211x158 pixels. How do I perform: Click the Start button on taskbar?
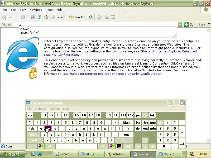pos(12,154)
